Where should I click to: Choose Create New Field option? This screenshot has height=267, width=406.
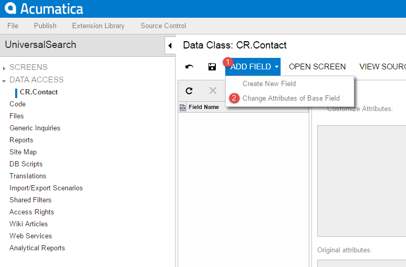(x=269, y=84)
